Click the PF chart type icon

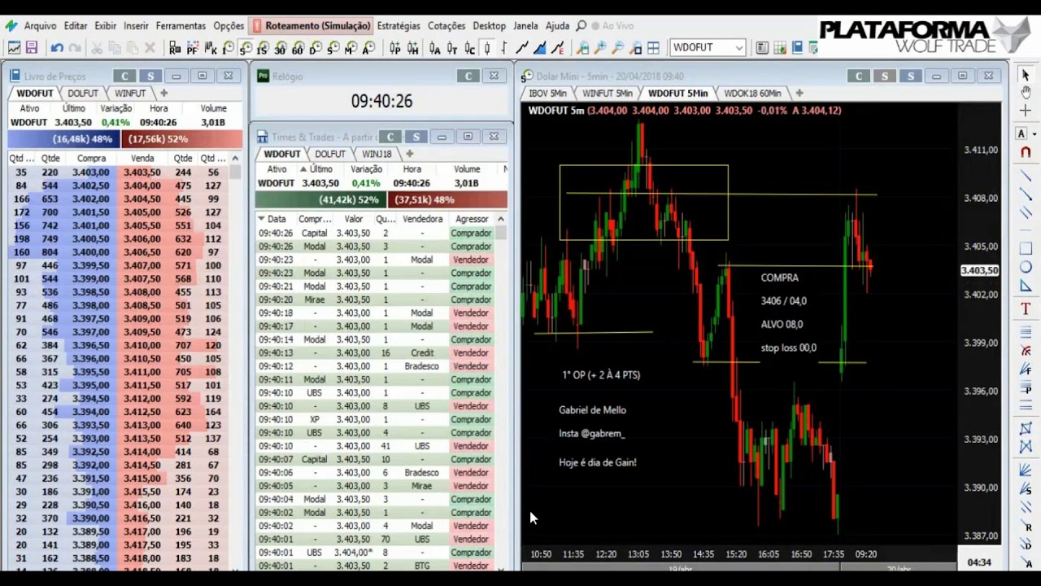192,49
